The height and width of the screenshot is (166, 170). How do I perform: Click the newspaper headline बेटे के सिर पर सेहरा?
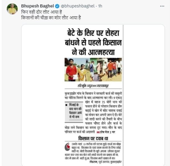coord(93,42)
